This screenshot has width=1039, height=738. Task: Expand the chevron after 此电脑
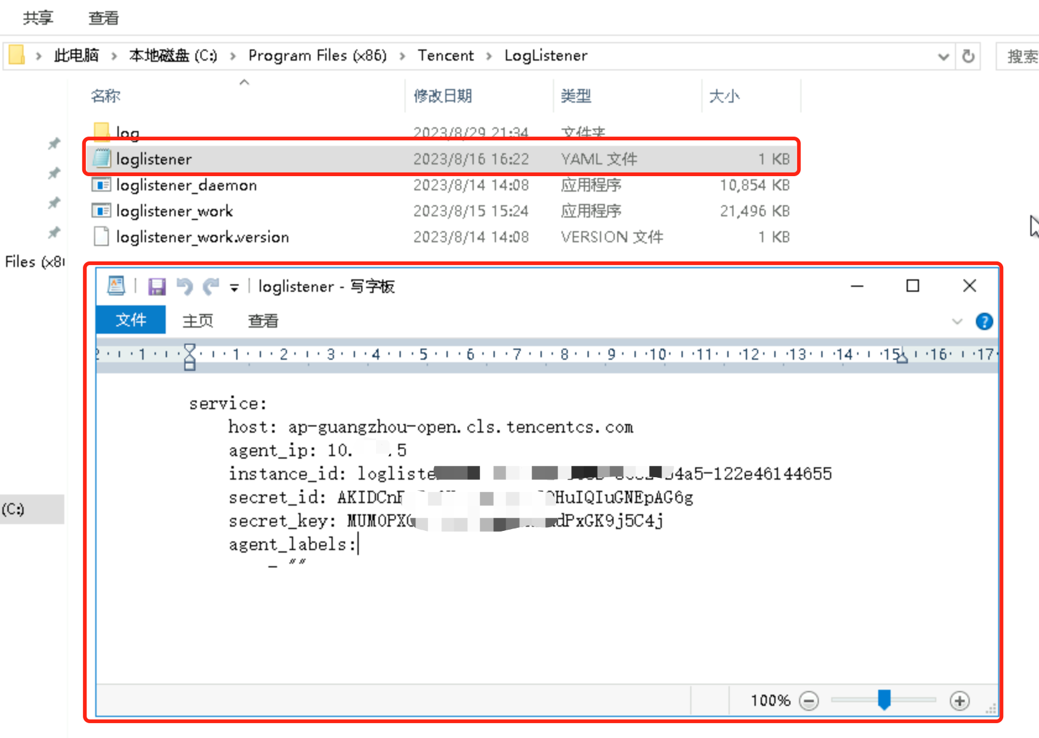(x=114, y=56)
